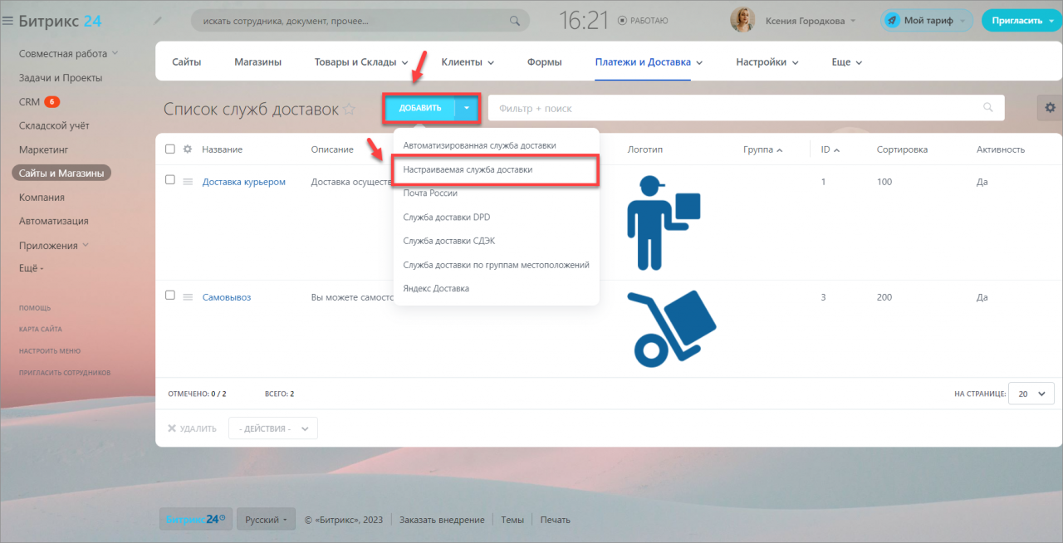
Task: Click the ДОБАВИТЬ button
Action: [x=420, y=108]
